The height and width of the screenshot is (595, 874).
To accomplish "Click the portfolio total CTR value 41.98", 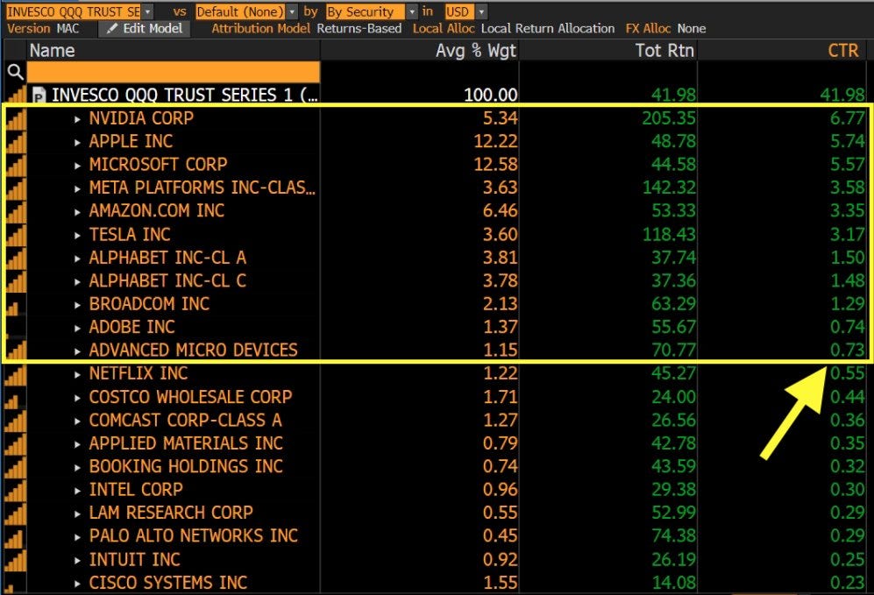I will (842, 96).
